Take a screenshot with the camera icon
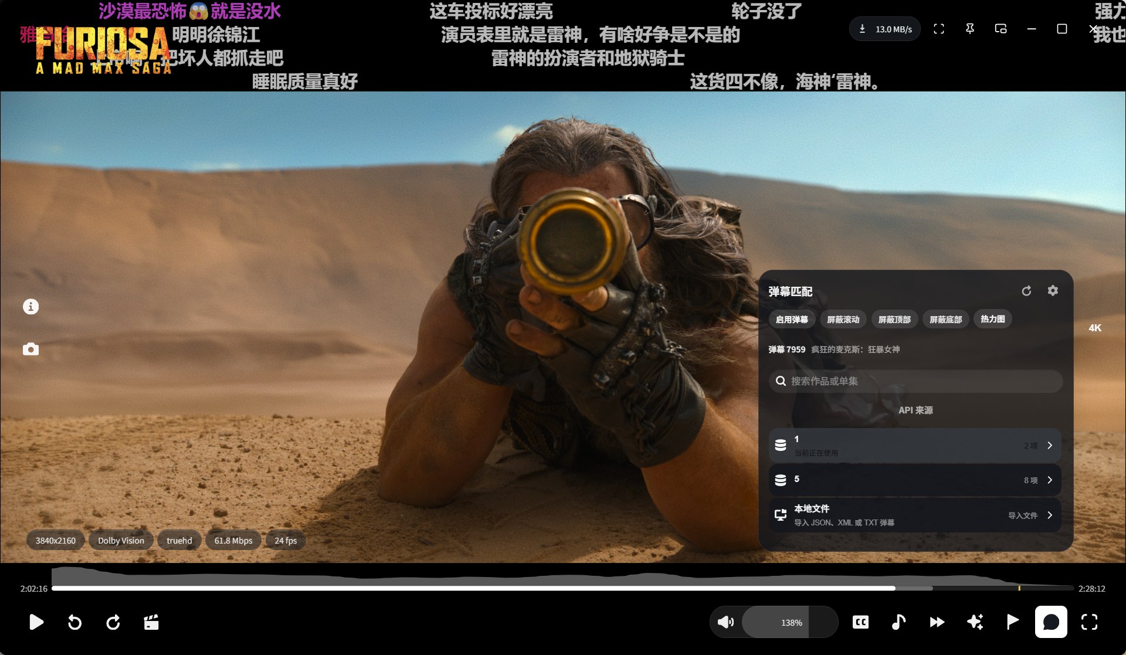 point(30,349)
